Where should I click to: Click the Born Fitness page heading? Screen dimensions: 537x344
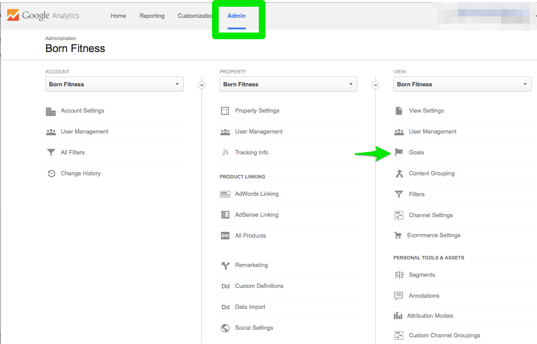(x=75, y=49)
